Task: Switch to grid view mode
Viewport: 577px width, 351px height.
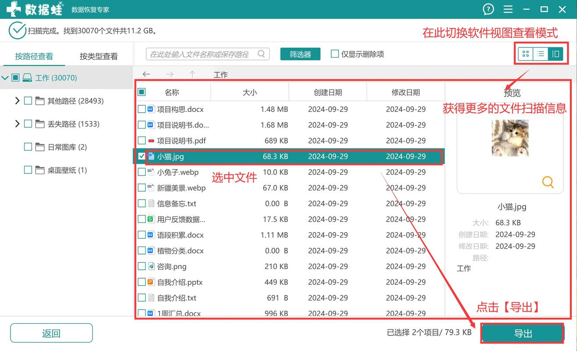Action: pos(526,54)
